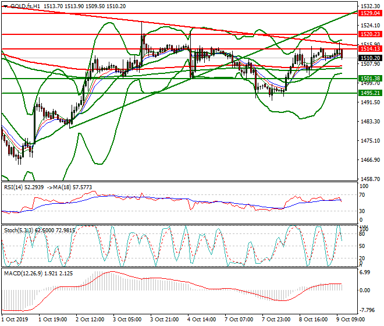The height and width of the screenshot is (326, 384).
Task: Click the current price label 1510.20
Action: [x=370, y=58]
